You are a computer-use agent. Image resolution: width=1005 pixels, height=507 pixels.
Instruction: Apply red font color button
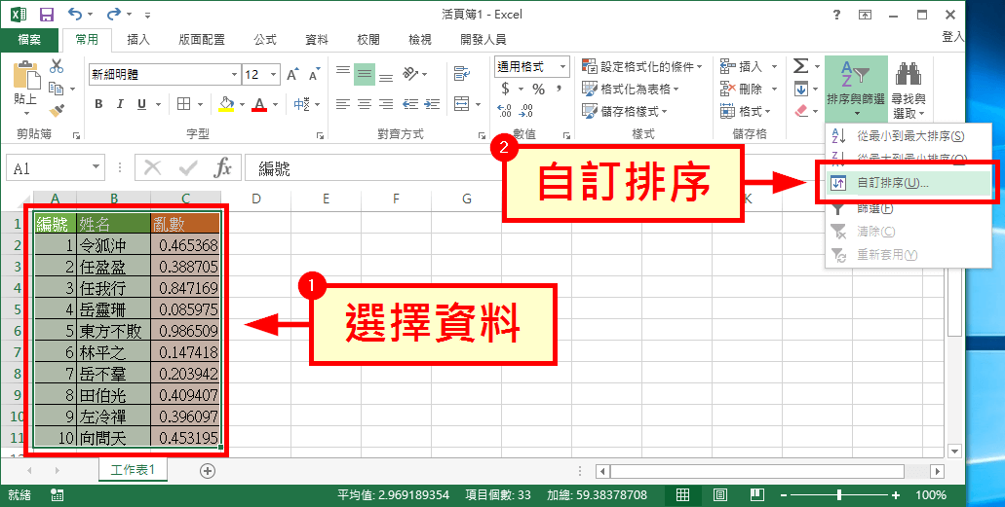coord(259,104)
